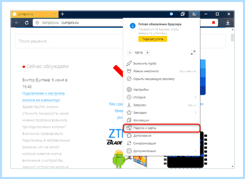Image resolution: width=245 pixels, height=179 pixels.
Task: Click the site globe icon in address bar
Action: point(37,22)
